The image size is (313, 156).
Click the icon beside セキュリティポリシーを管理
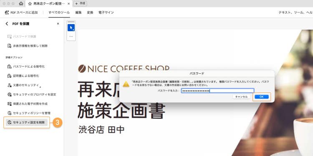(x=9, y=113)
